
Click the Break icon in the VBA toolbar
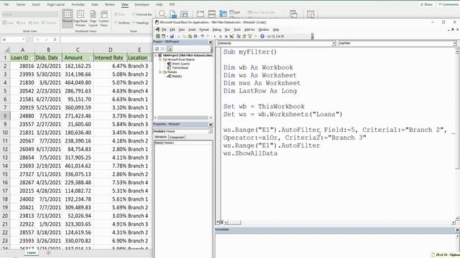pos(221,37)
